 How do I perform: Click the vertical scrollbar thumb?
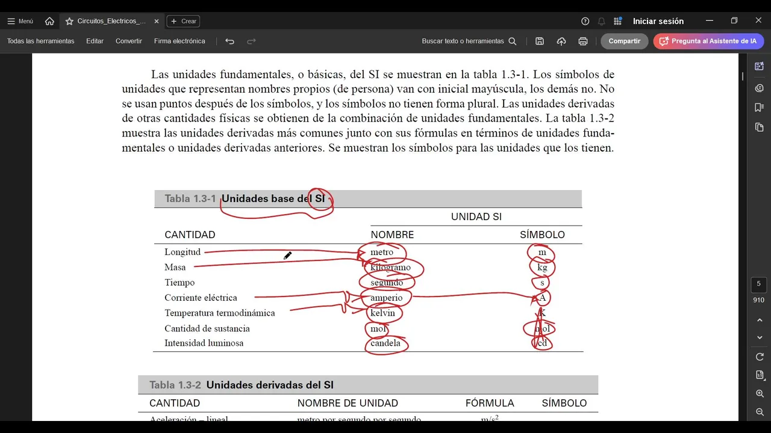pyautogui.click(x=743, y=76)
